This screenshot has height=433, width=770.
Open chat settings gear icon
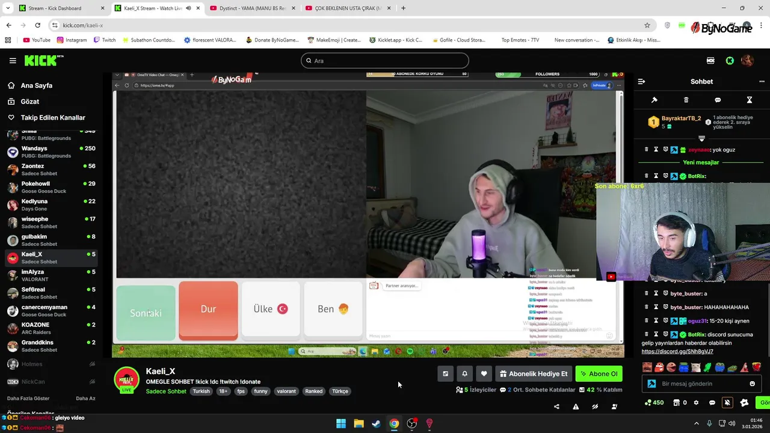click(x=696, y=403)
